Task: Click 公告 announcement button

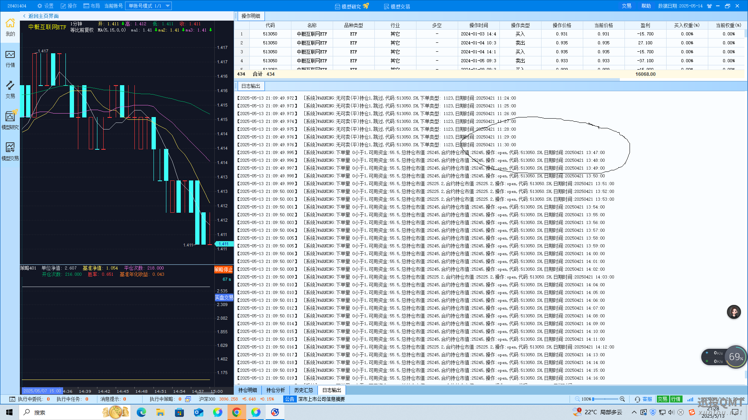Action: [x=289, y=399]
